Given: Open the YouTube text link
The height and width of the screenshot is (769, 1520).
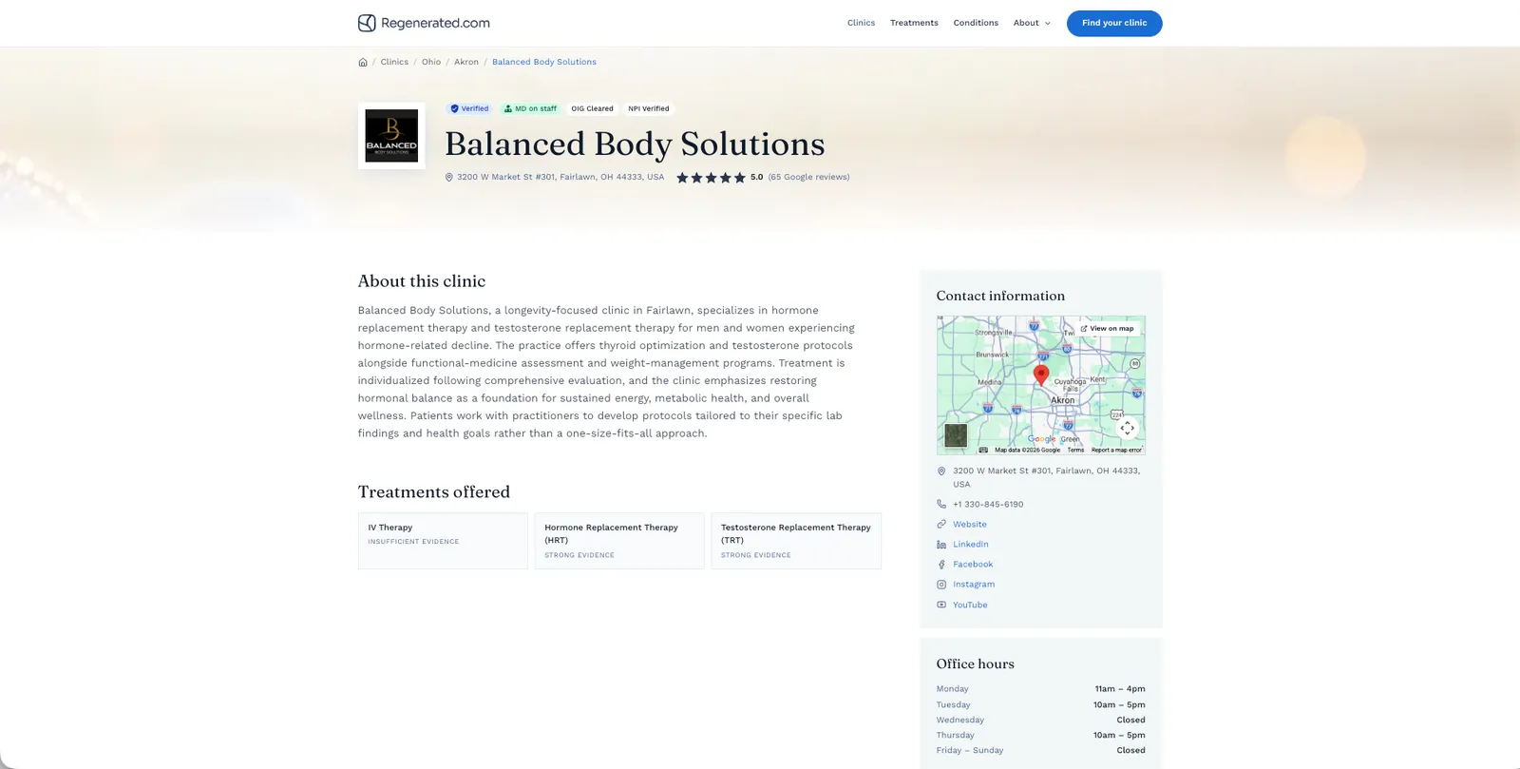Looking at the screenshot, I should pos(970,605).
